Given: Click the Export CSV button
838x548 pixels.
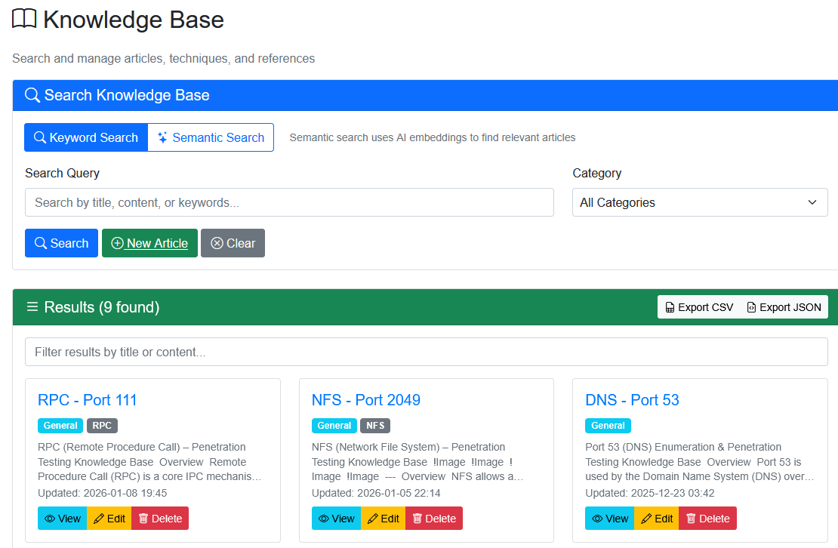Looking at the screenshot, I should pyautogui.click(x=699, y=307).
